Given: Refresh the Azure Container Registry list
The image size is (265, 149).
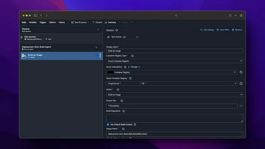Looking at the screenshot, I should (241, 84).
